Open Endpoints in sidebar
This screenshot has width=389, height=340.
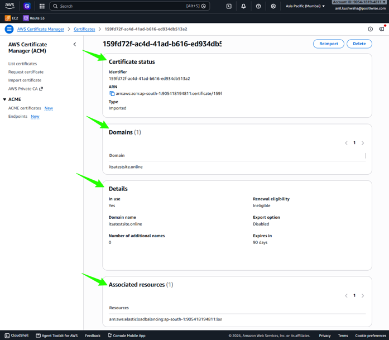pos(18,116)
